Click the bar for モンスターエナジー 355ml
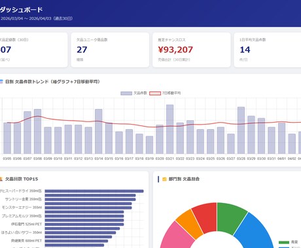 click(88, 208)
